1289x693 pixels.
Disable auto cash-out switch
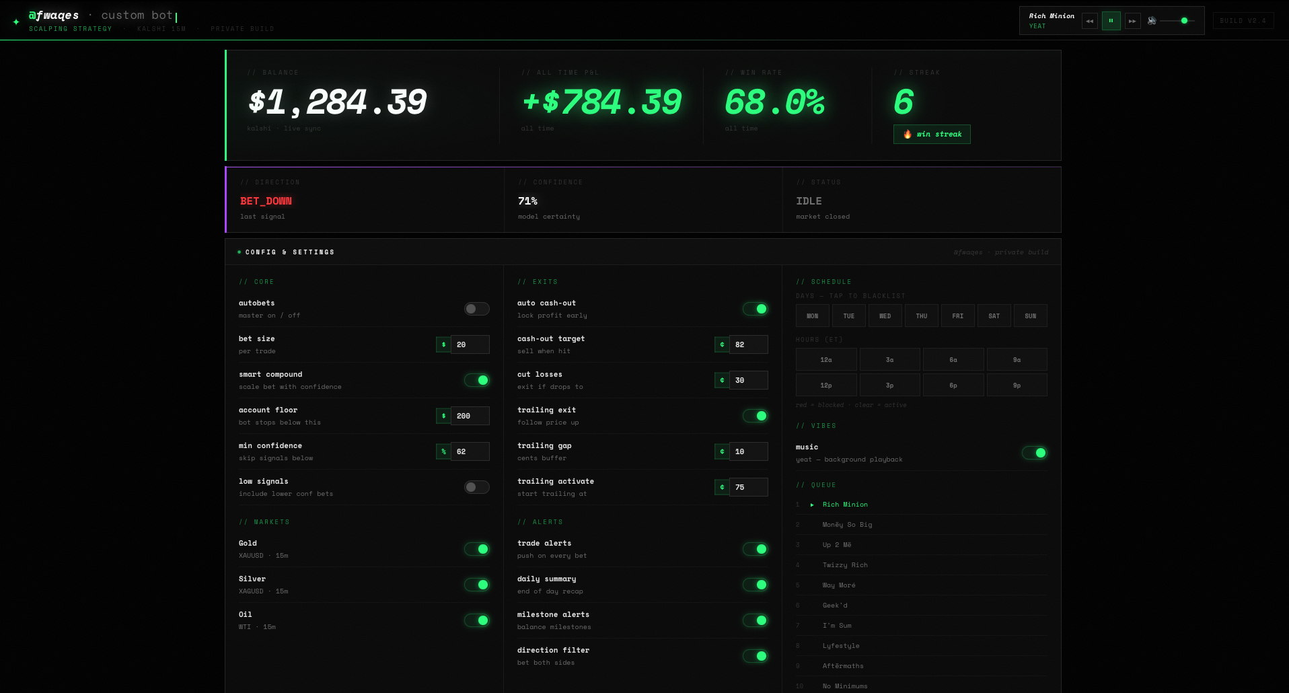[x=755, y=309]
